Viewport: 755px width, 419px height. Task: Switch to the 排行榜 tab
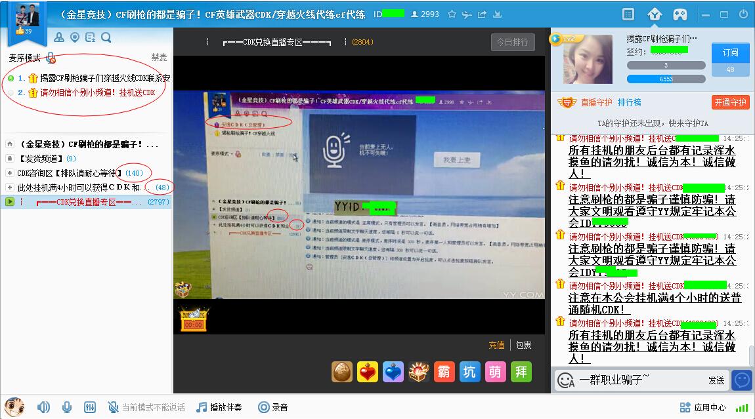click(630, 102)
